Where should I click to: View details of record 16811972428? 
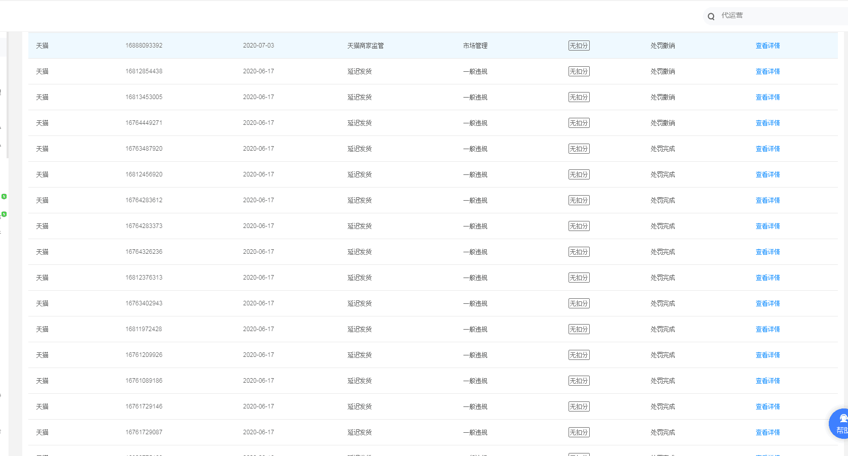click(x=768, y=329)
